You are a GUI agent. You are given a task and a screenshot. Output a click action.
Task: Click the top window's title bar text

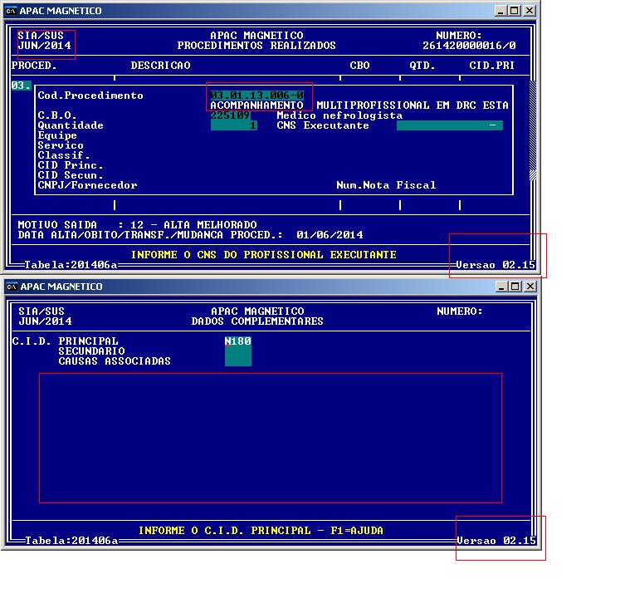[61, 11]
